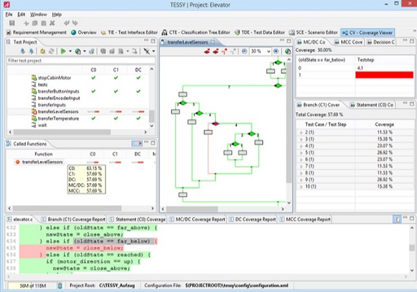Open the 30 % zoom level combo box
Viewport: 417px width, 292px height.
260,51
